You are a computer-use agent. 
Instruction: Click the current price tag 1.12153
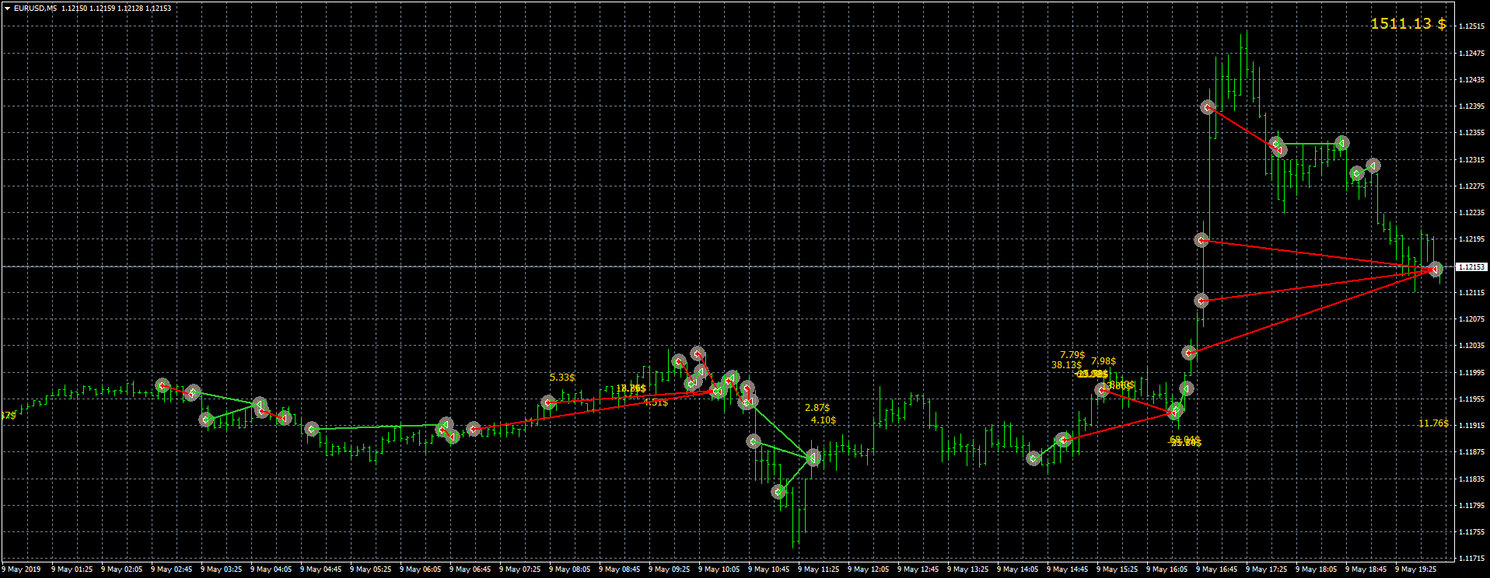click(x=1471, y=266)
